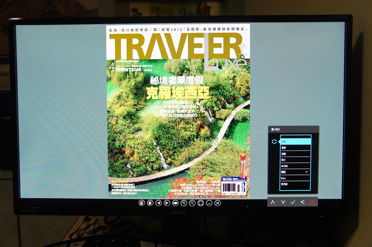
Task: Click the TRAVELER magazine title
Action: [x=175, y=46]
